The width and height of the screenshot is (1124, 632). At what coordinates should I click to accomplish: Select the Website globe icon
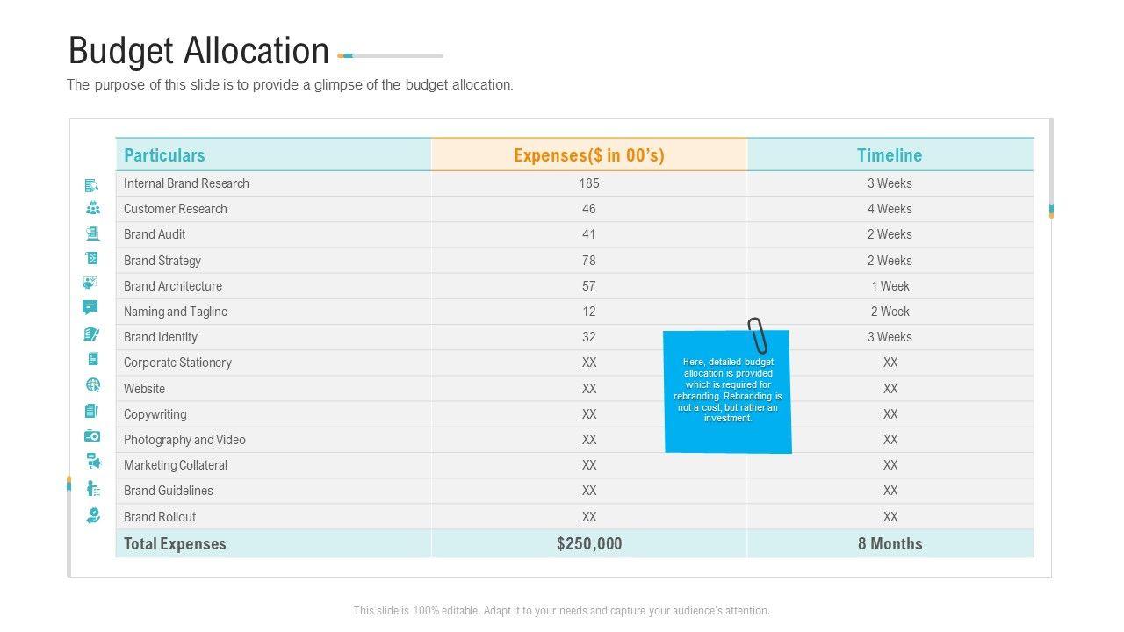pos(93,385)
